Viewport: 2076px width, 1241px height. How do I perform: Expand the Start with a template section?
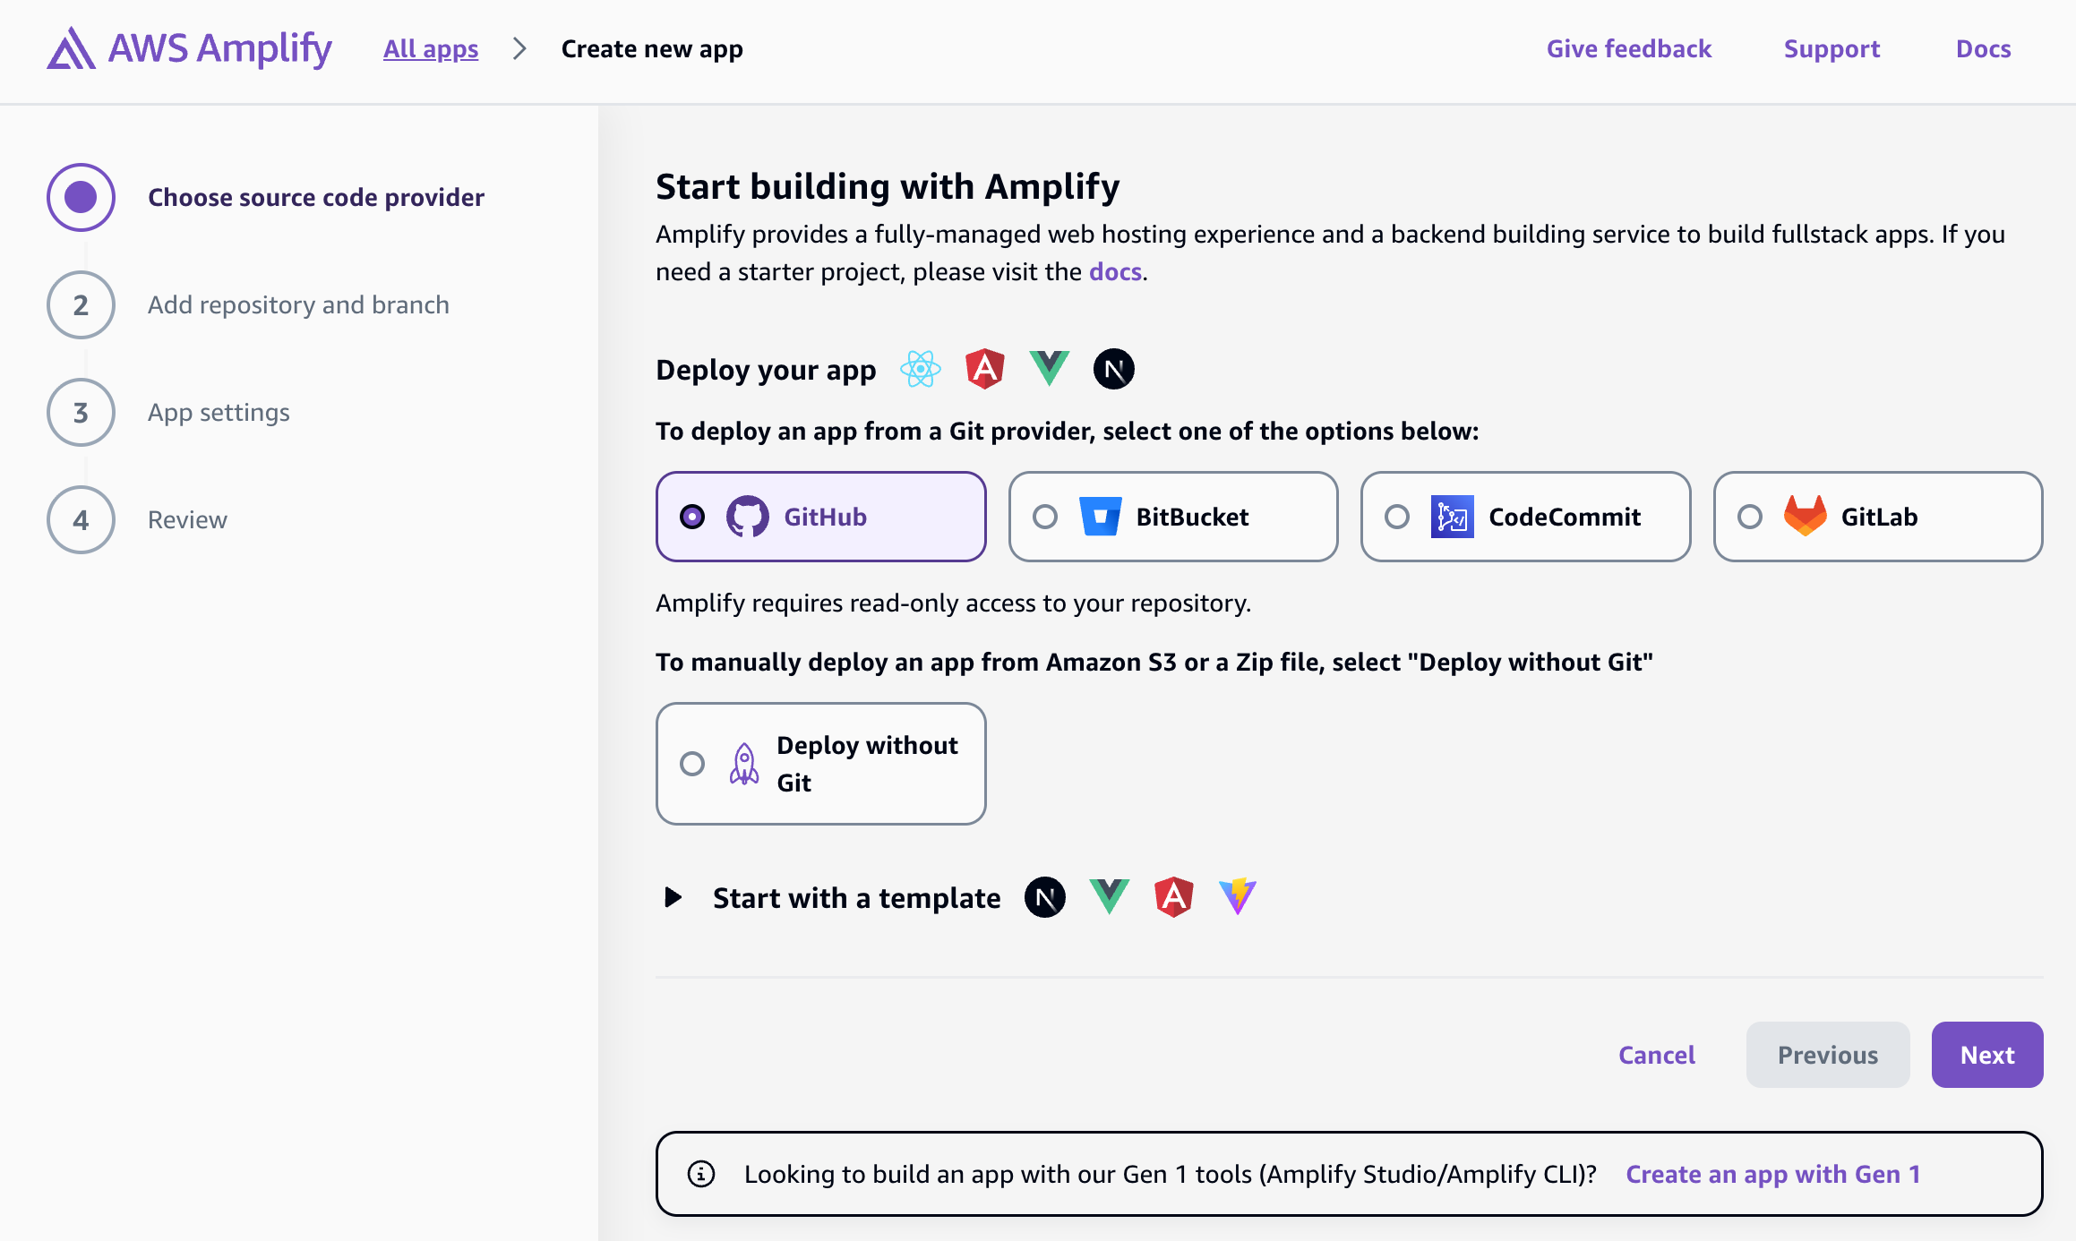[x=673, y=897]
